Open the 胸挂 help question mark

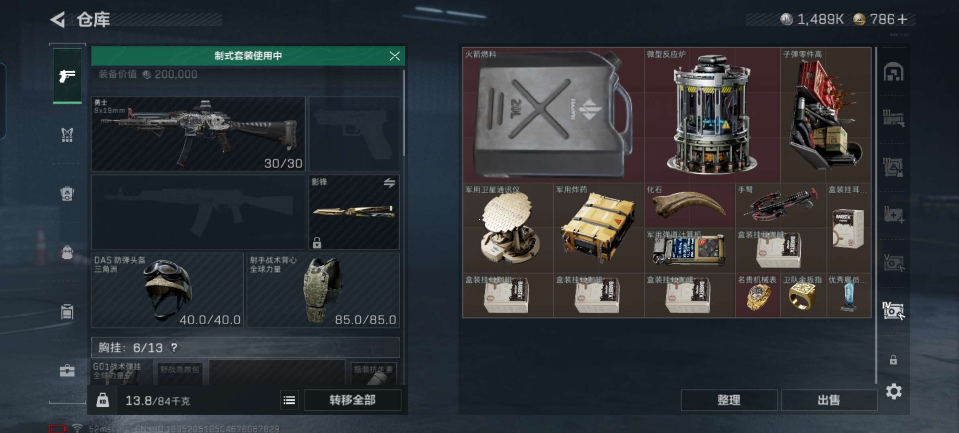(x=174, y=347)
